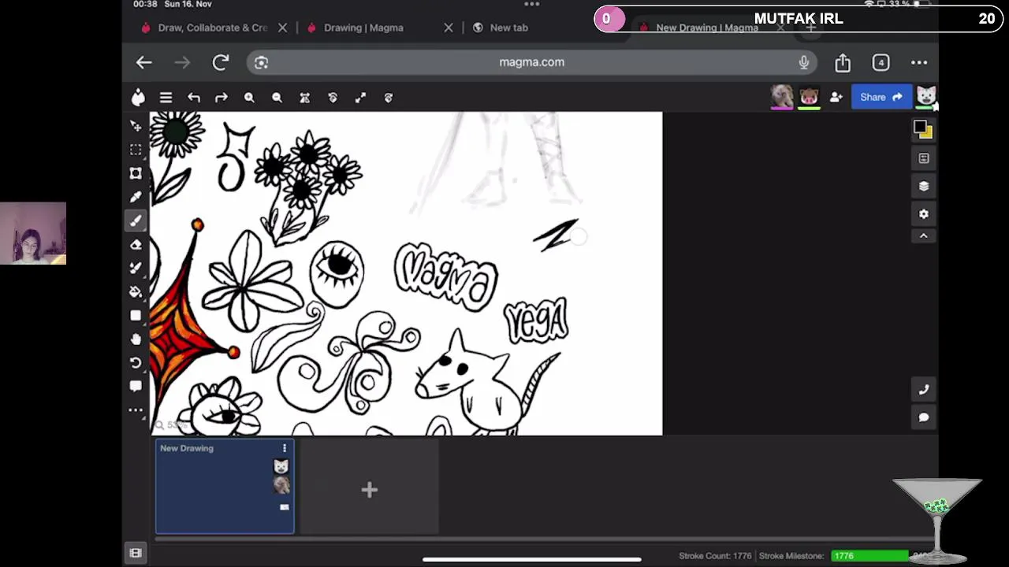Add a new artboard with plus
Screen dimensions: 1009x567
[x=369, y=490]
